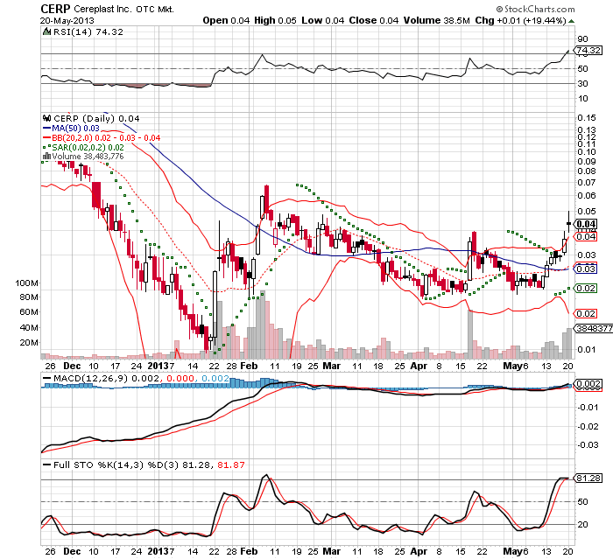Click the Chg +0.01 (+19.44%) text
Viewport: 613px width, 559px height.
tap(520, 20)
